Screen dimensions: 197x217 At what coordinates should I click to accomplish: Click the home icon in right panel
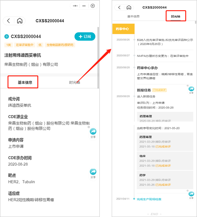click(x=129, y=7)
